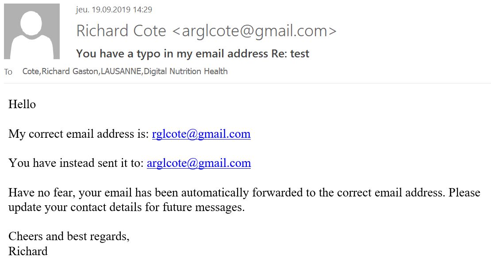
Task: Select the sender name Richard Cote
Action: (x=121, y=30)
